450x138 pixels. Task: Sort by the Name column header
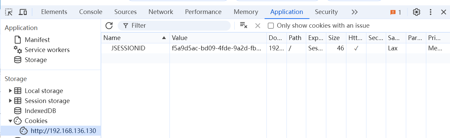click(x=135, y=38)
